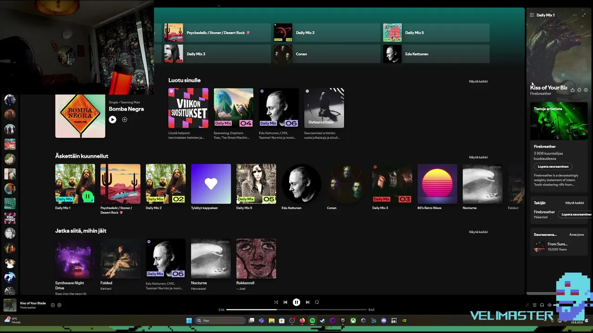Open the Daily Mix 2 shortcut tile at top
Image resolution: width=593 pixels, height=333 pixels.
pos(326,33)
